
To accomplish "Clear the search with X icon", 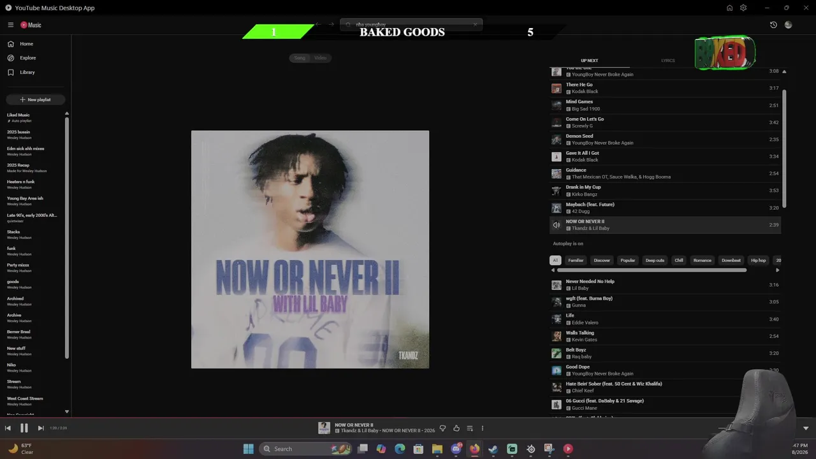I will pyautogui.click(x=475, y=24).
